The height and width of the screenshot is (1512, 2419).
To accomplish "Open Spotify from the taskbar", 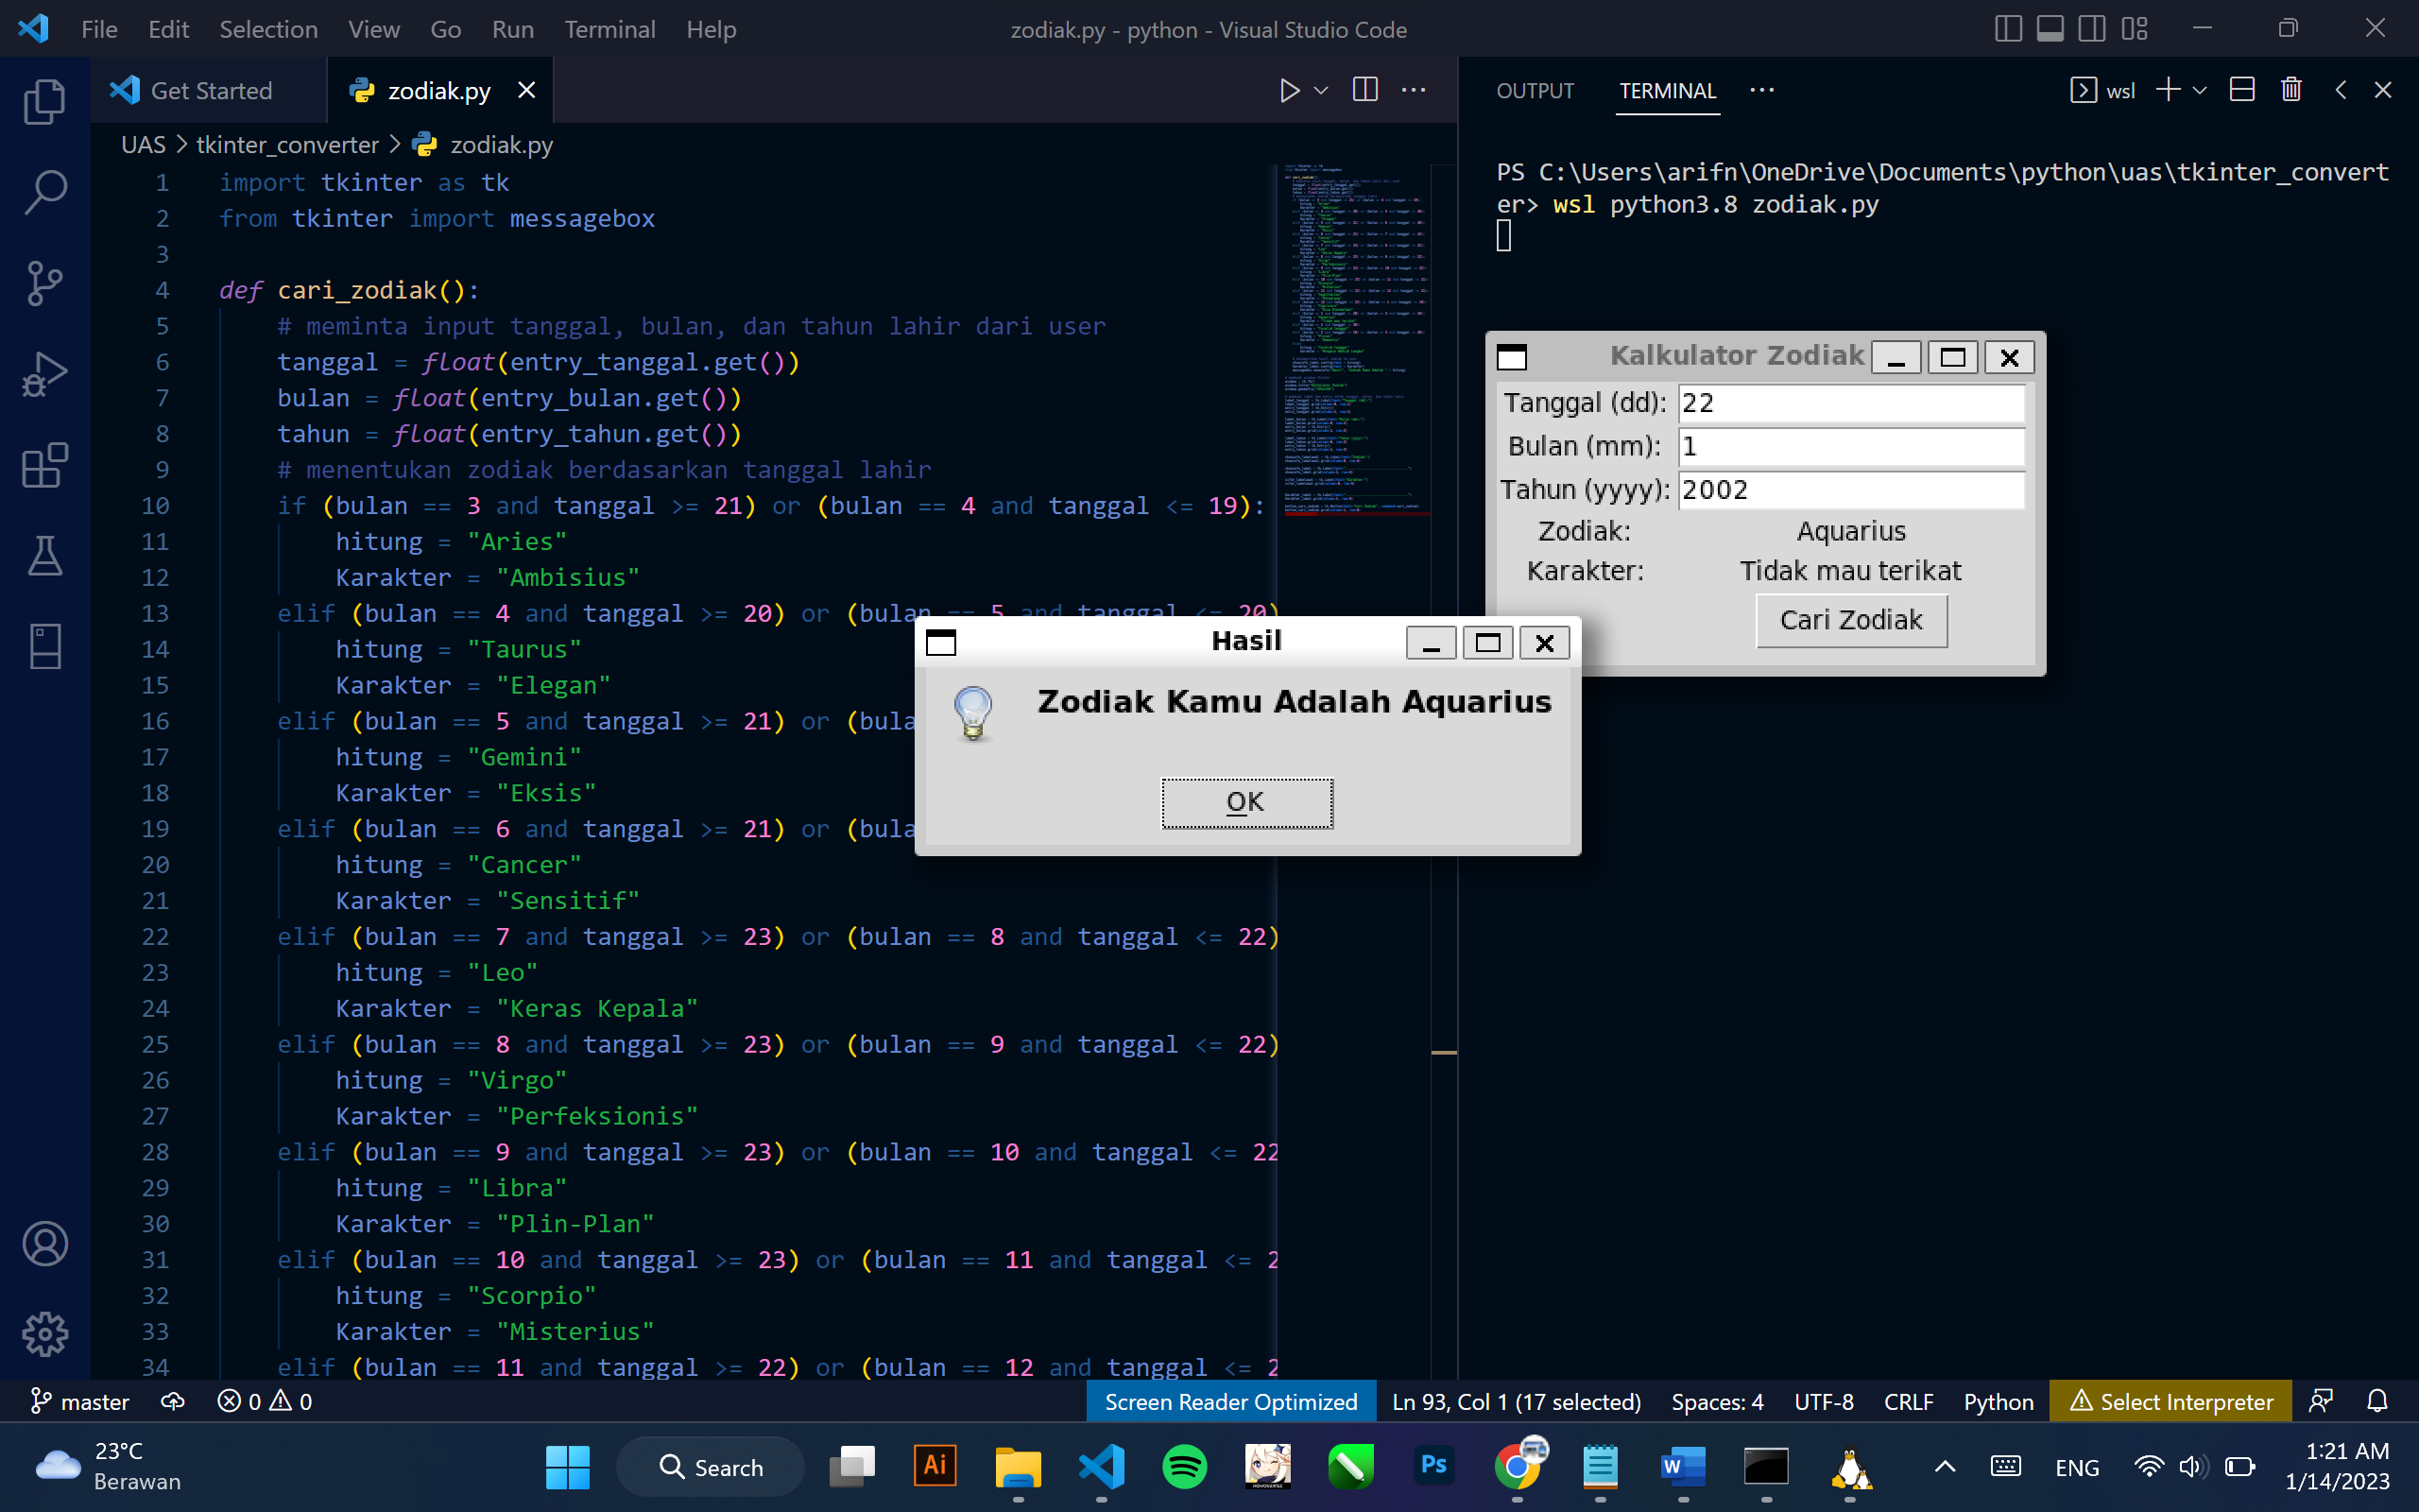I will [1185, 1467].
